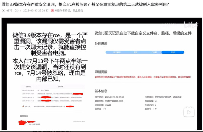Click the 未经作者授权，禁止转载 notice

point(69,11)
